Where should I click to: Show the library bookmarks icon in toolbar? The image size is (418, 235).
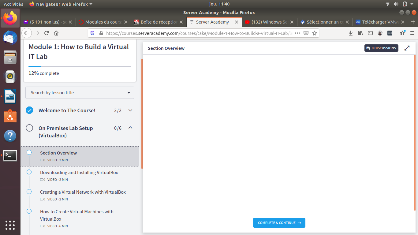360,33
